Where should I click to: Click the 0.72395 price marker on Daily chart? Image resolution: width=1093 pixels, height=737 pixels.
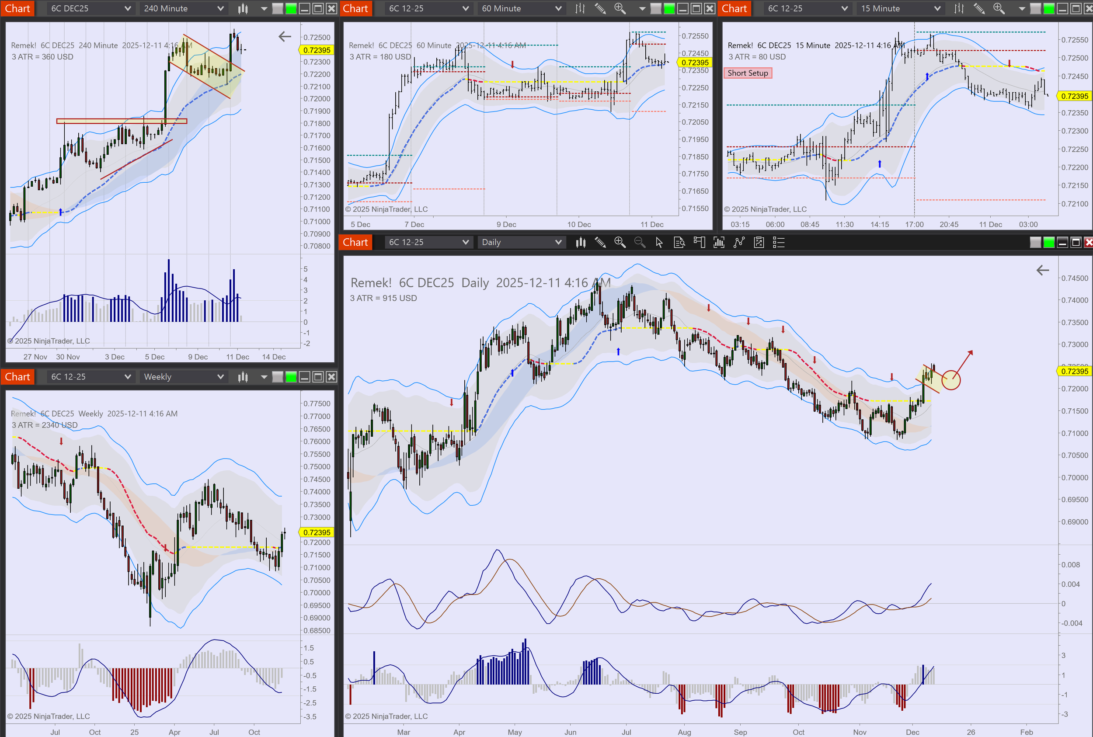pyautogui.click(x=1074, y=371)
